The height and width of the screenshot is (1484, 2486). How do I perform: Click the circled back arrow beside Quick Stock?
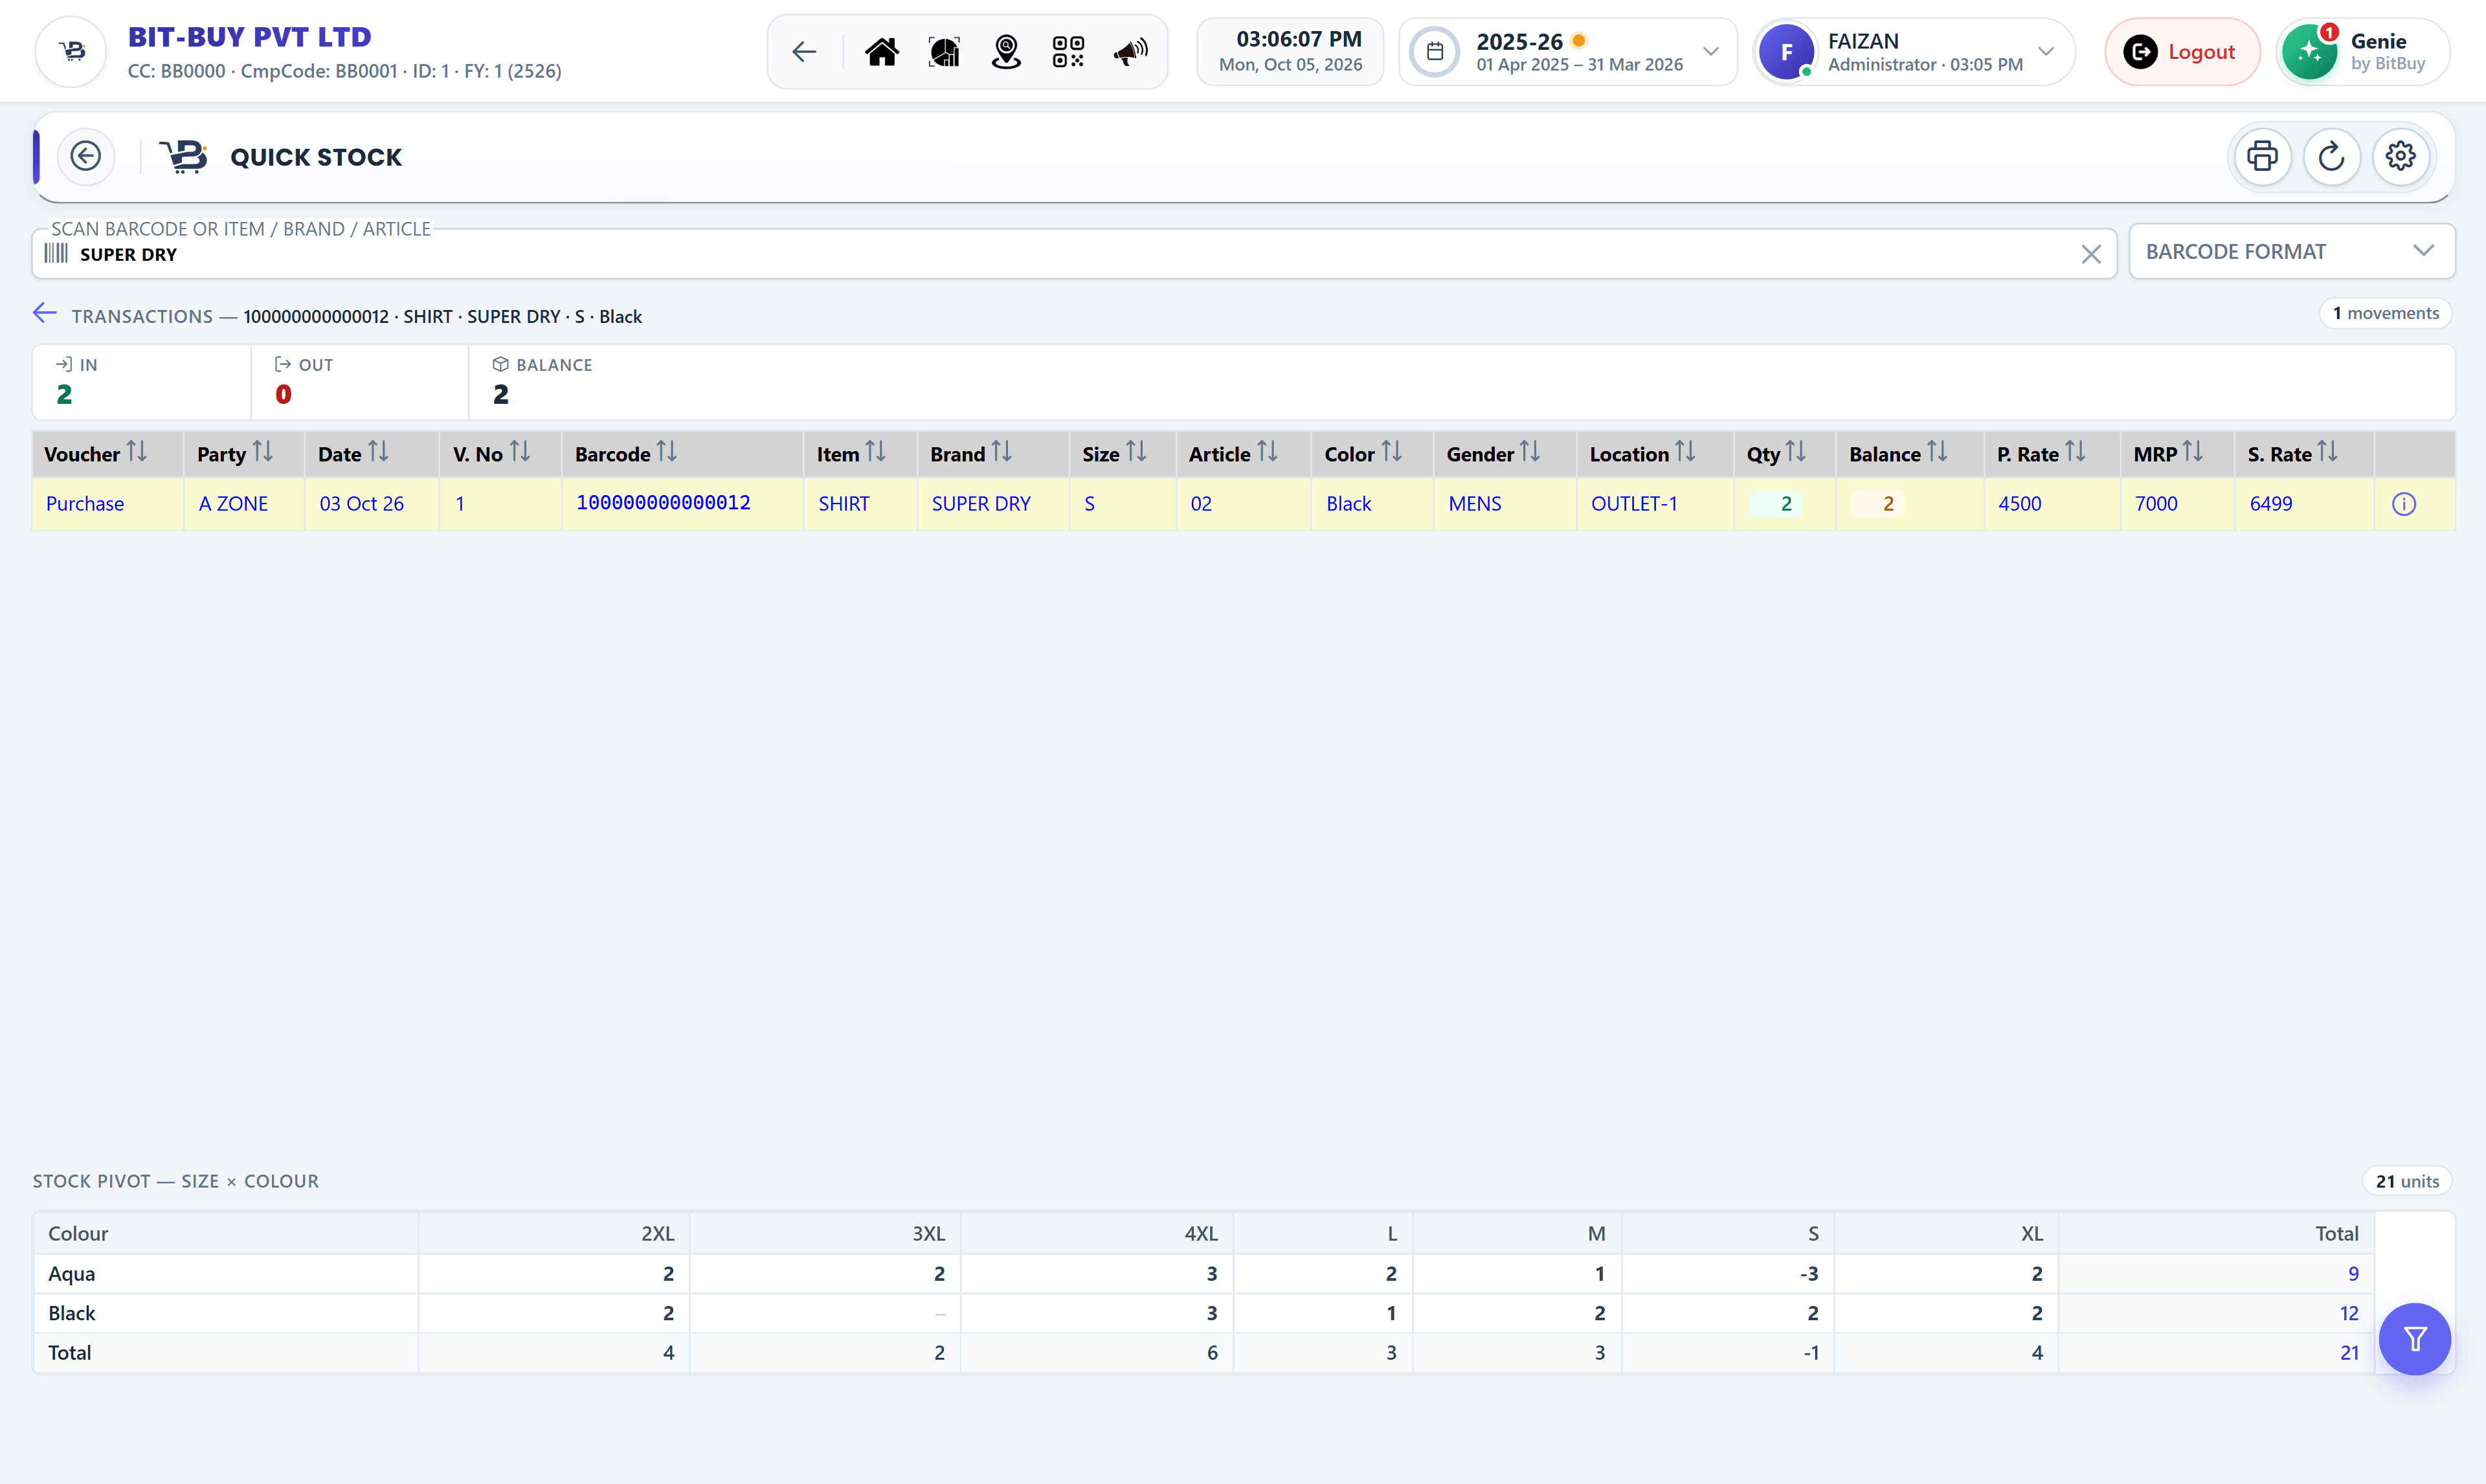[x=86, y=157]
